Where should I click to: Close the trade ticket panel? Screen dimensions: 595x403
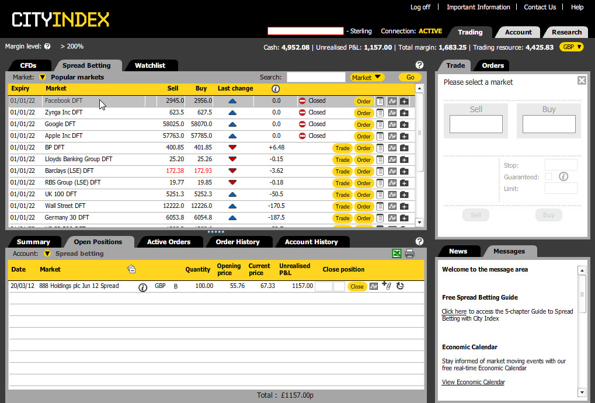tap(582, 81)
